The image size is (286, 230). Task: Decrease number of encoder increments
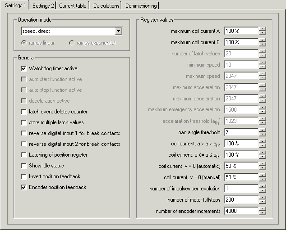263,213
